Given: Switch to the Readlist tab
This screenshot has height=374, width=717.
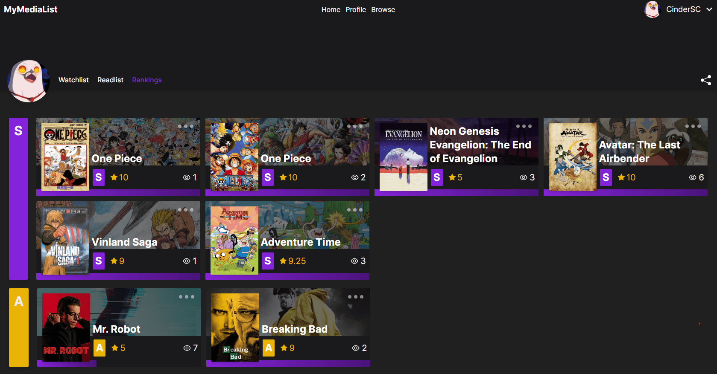Looking at the screenshot, I should tap(110, 80).
